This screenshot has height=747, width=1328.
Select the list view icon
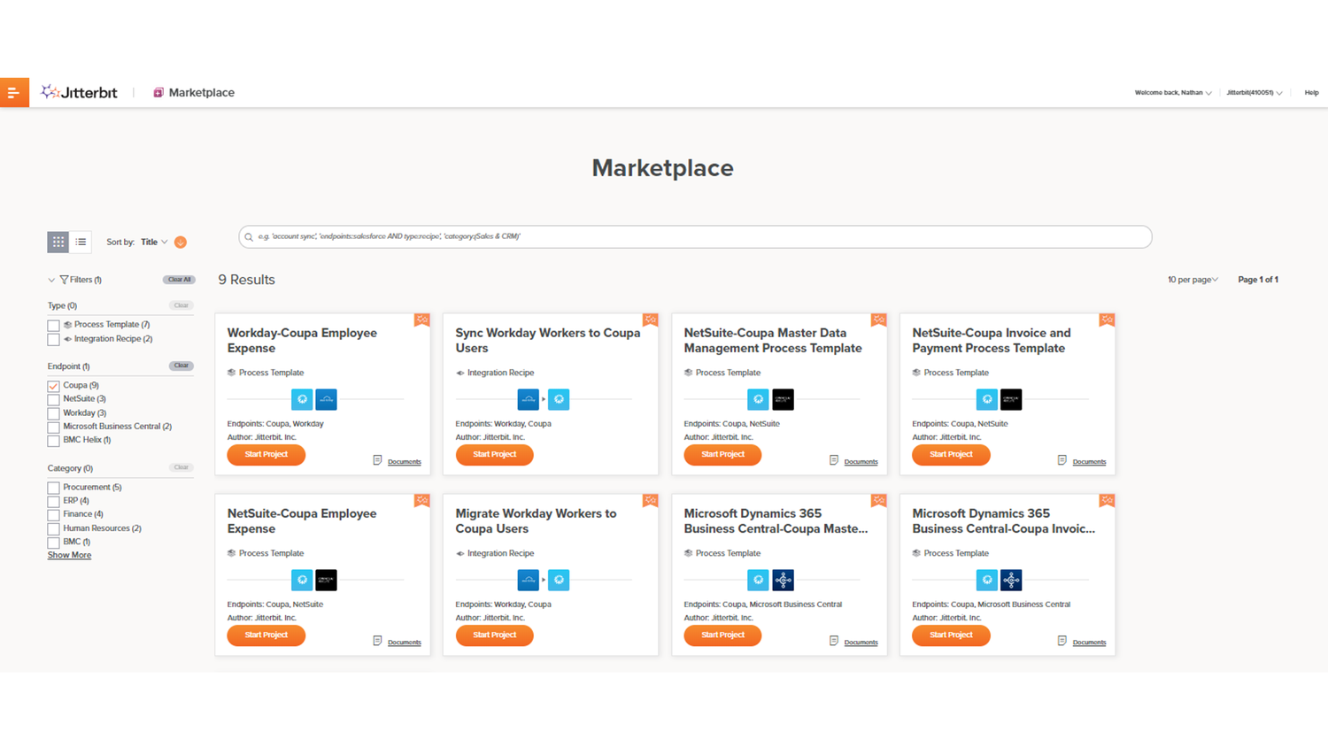[x=81, y=242]
